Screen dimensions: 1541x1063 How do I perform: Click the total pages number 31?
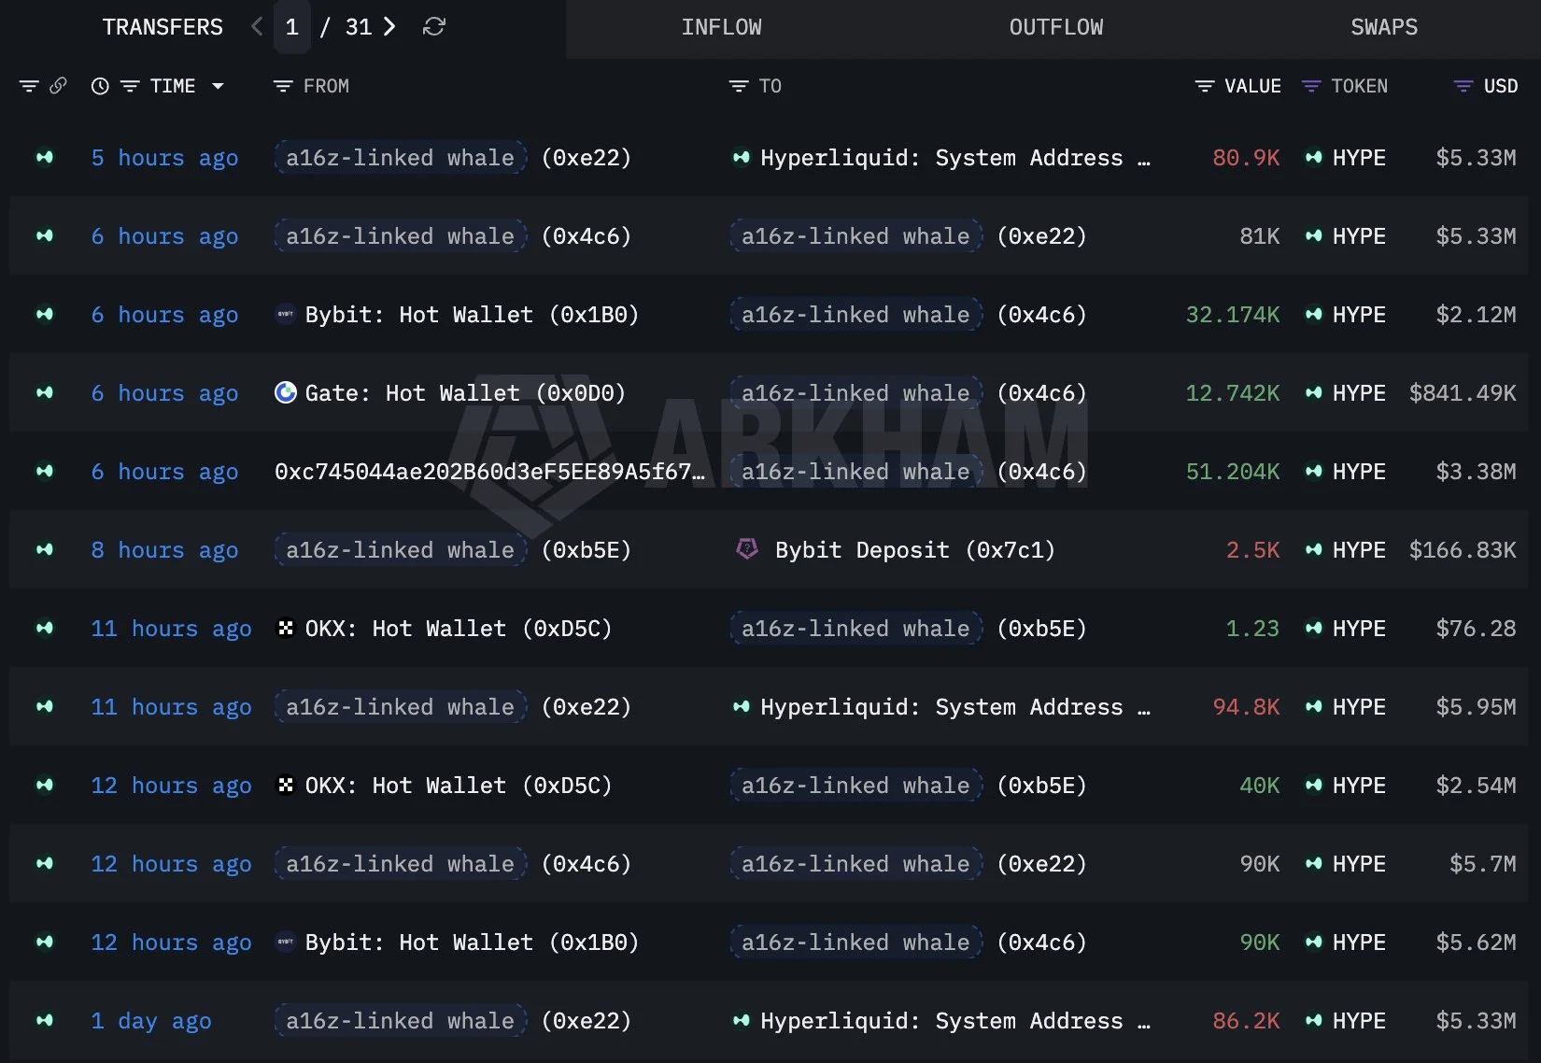coord(359,27)
